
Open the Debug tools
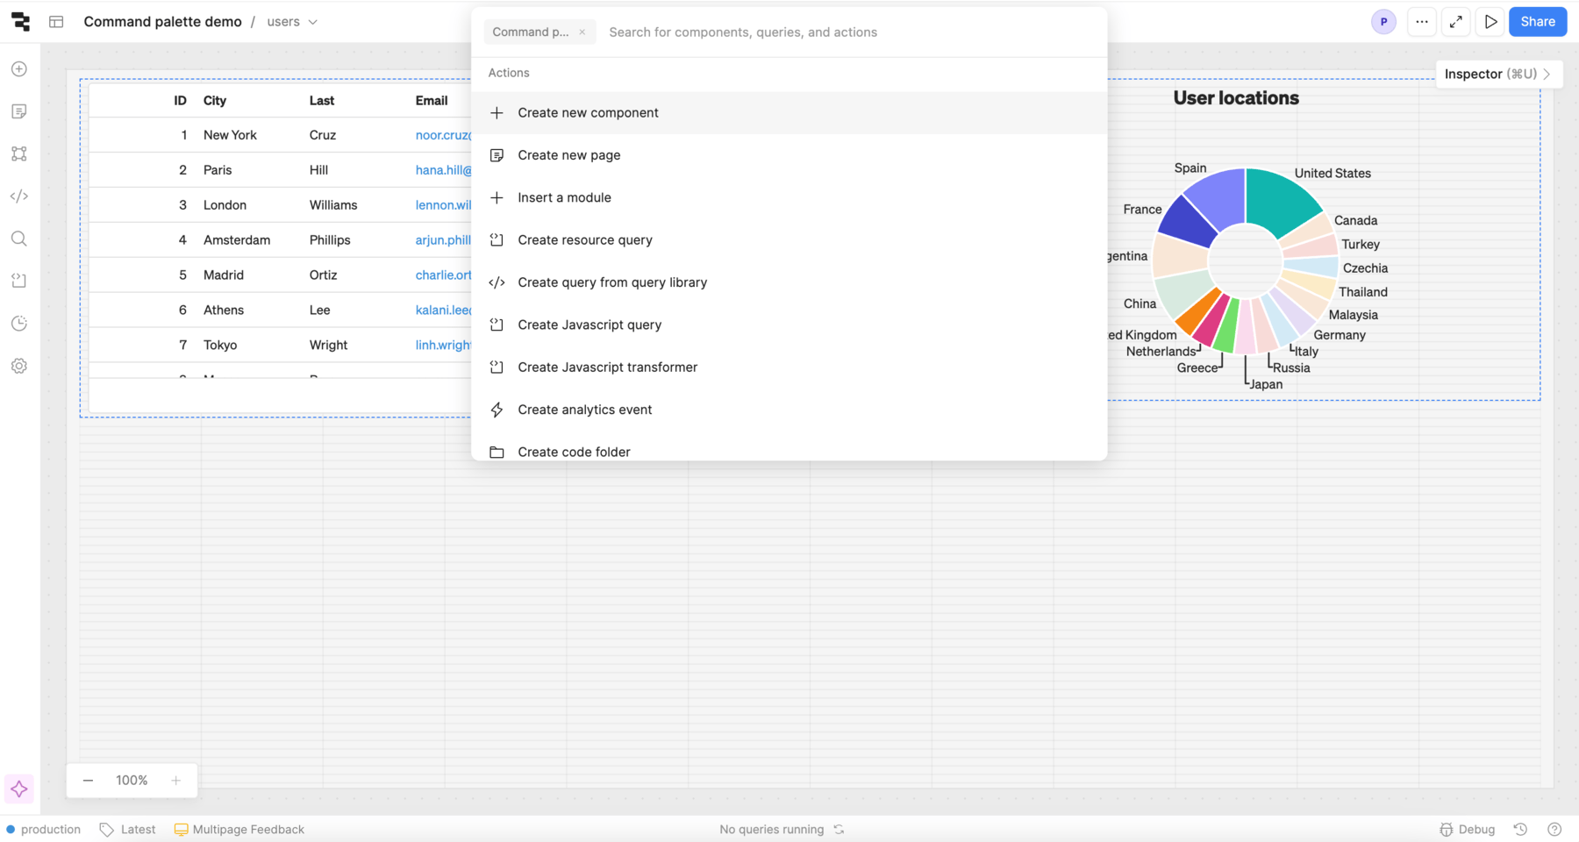point(1468,830)
